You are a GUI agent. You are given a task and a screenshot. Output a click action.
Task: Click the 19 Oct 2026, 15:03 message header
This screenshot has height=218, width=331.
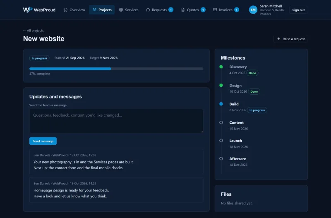pos(65,155)
